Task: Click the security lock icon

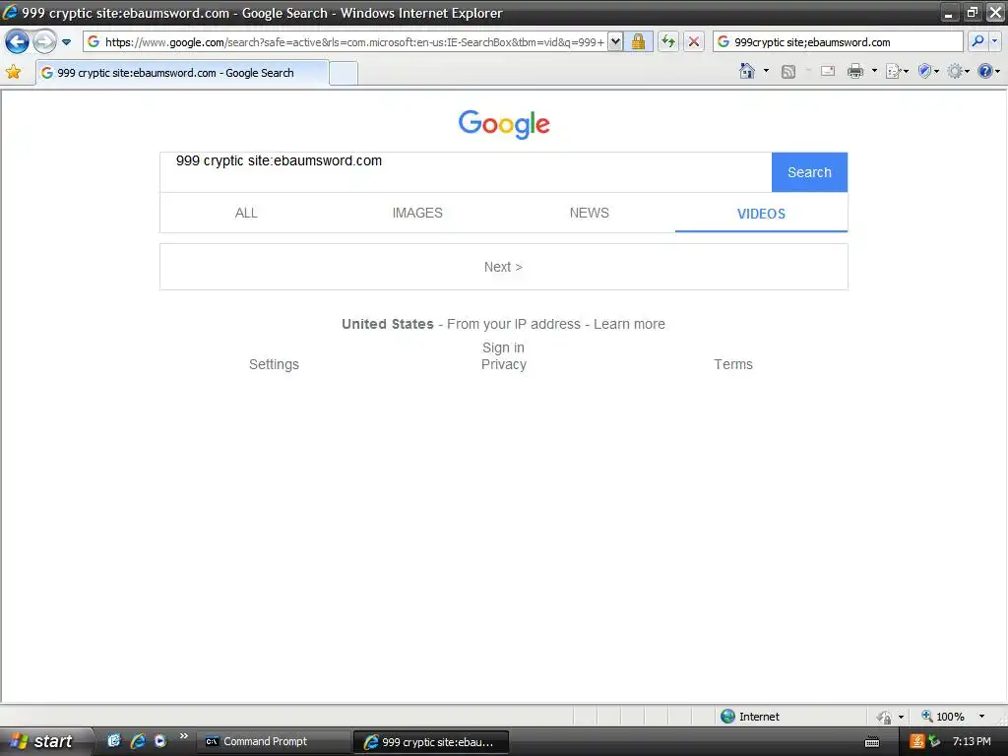Action: 638,42
